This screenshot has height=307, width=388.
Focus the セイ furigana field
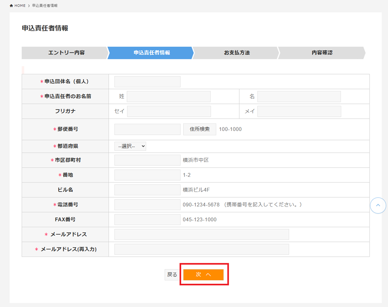click(168, 111)
